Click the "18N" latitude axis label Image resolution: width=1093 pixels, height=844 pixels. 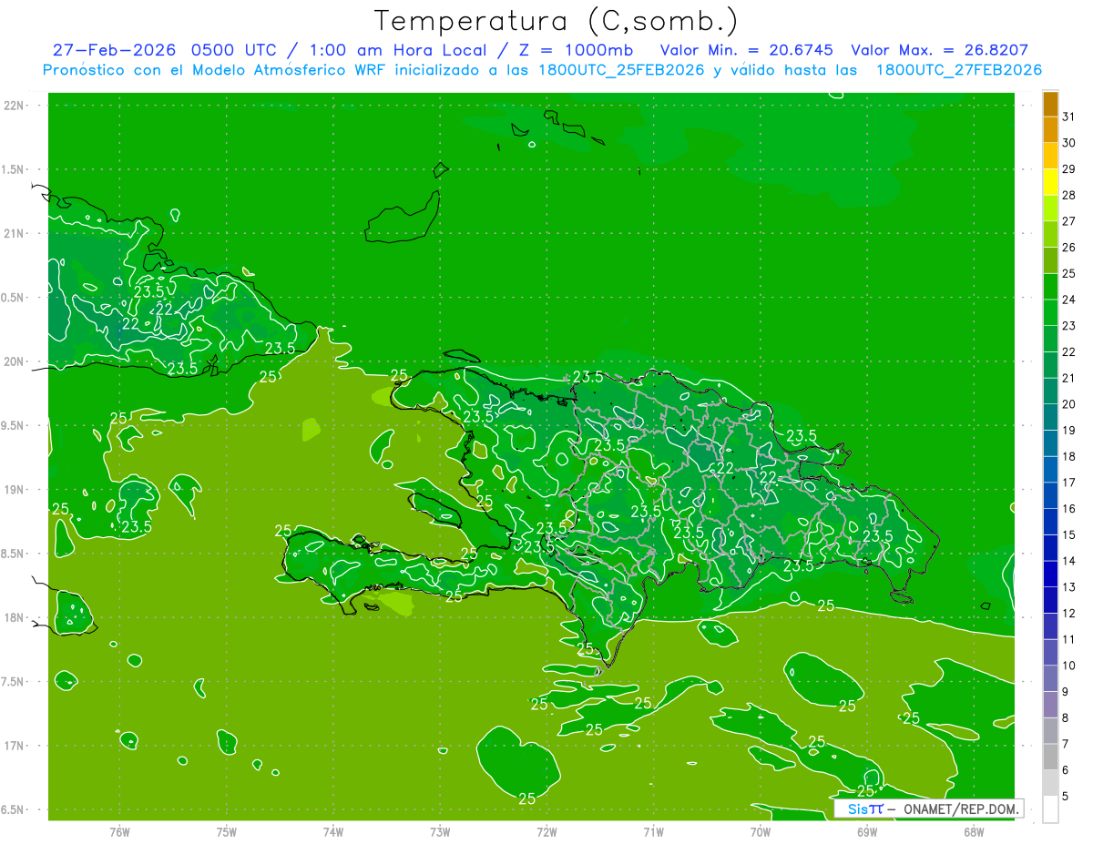(x=15, y=617)
